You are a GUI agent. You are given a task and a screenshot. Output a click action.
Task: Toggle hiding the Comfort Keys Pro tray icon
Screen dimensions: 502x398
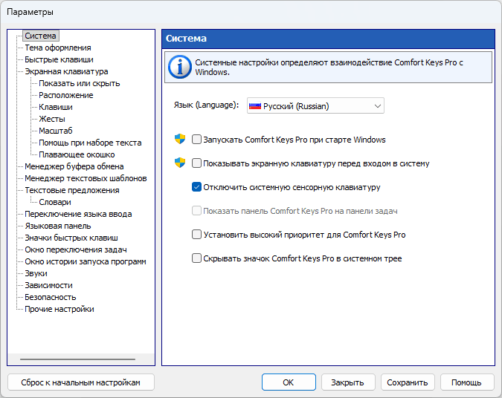tap(196, 258)
